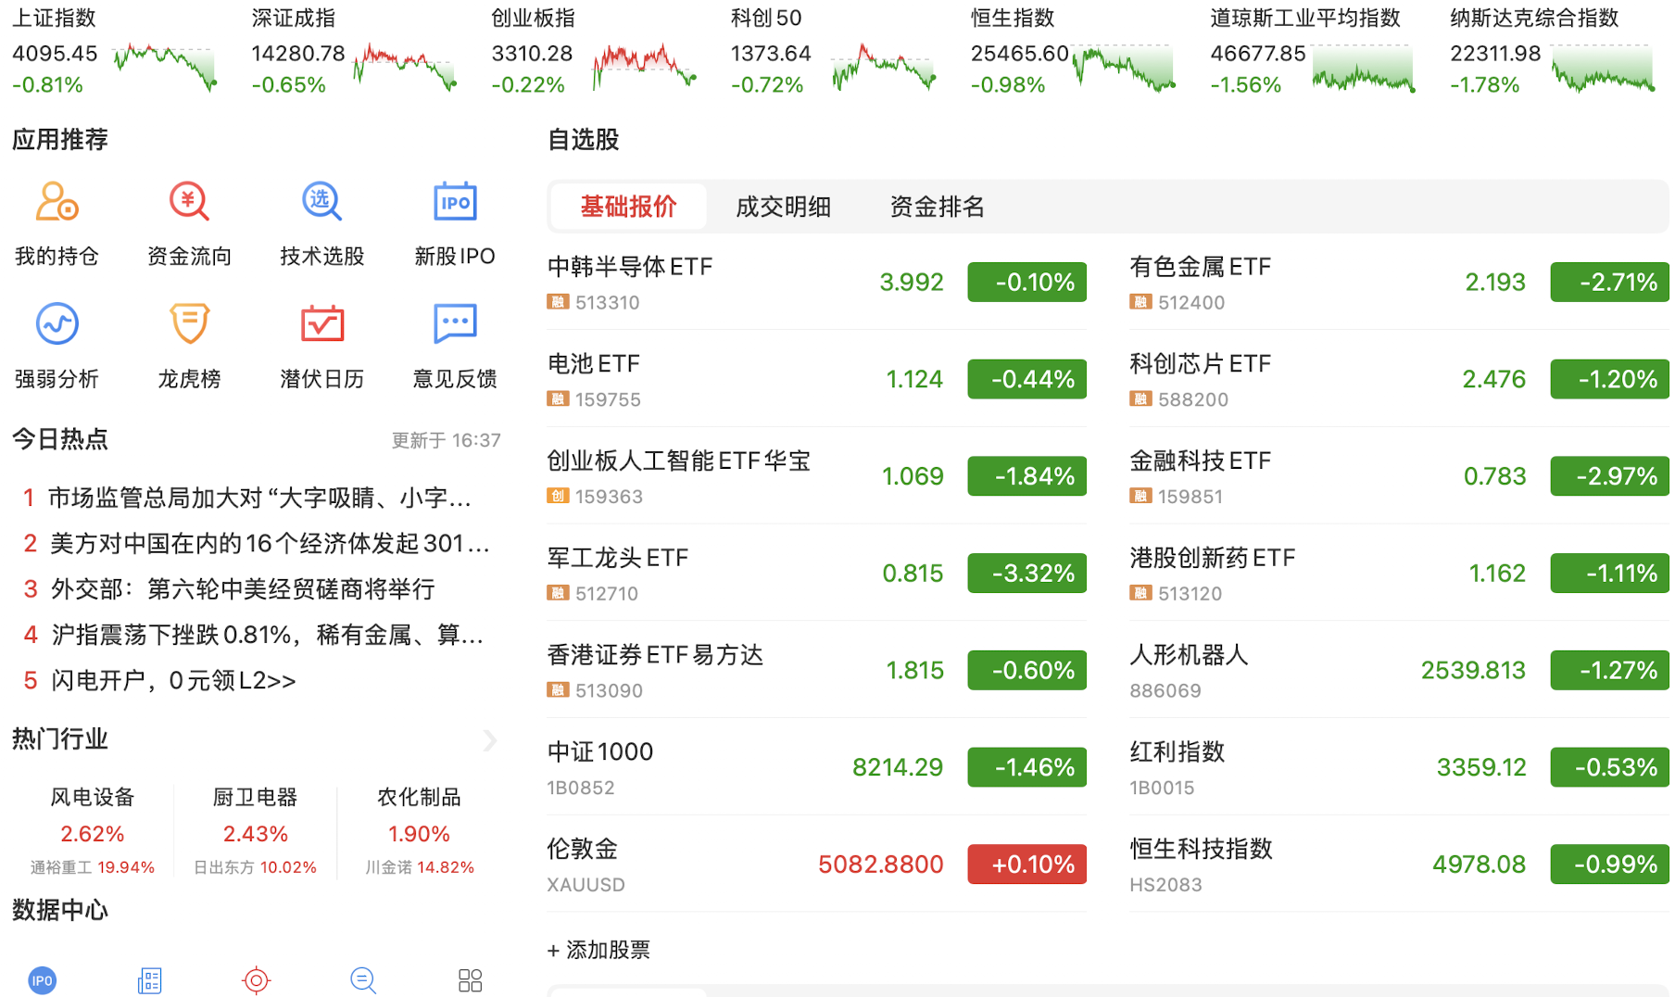Open the 上证指数 mini trend chart

coord(165,67)
